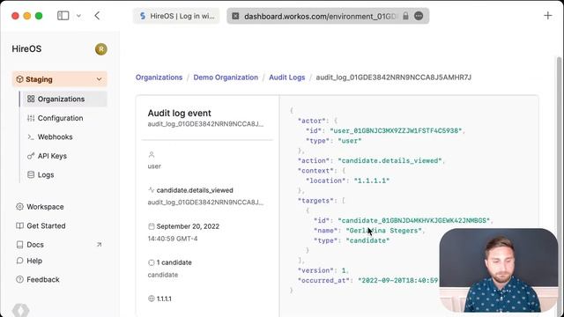Click the Docs external arrow icon
Viewport: 564px width, 317px height.
pos(99,245)
